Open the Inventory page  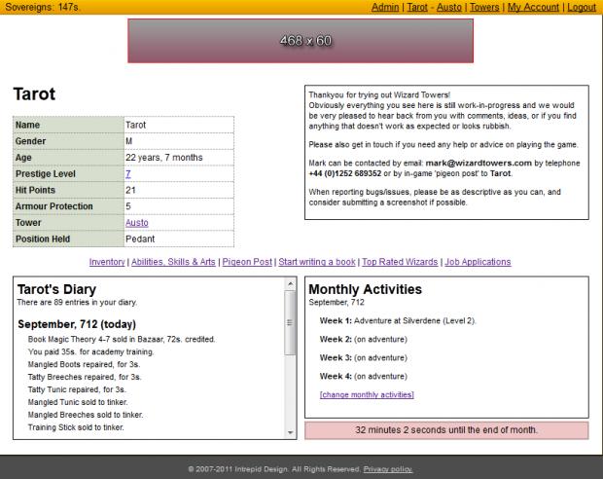(x=107, y=262)
